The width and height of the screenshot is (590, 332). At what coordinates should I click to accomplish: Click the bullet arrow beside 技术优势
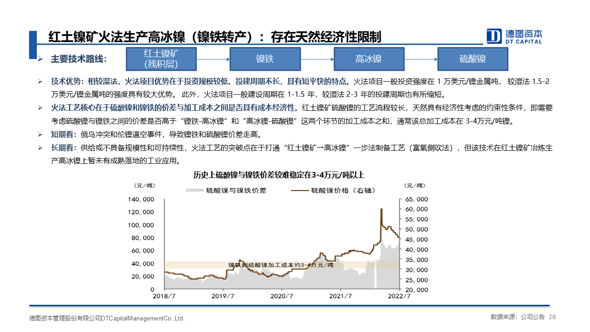point(41,82)
